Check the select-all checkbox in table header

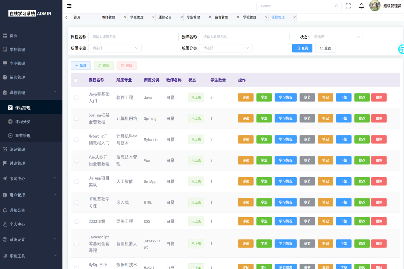pyautogui.click(x=76, y=80)
